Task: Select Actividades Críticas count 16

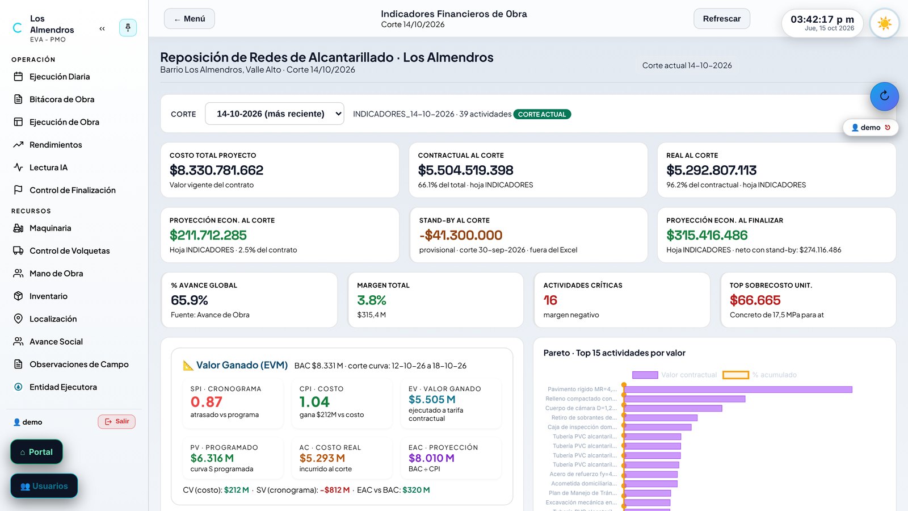Action: click(x=550, y=300)
